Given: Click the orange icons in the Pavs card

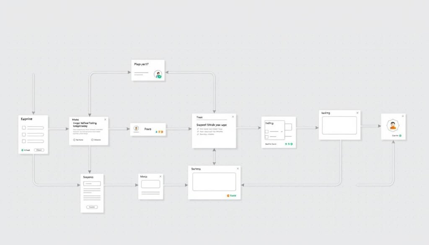Looking at the screenshot, I should pos(159,132).
